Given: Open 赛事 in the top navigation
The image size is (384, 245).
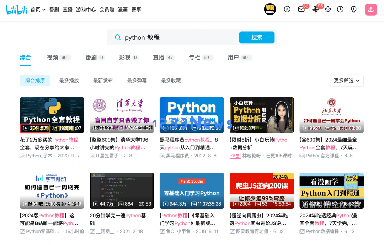Looking at the screenshot, I should coord(136,10).
